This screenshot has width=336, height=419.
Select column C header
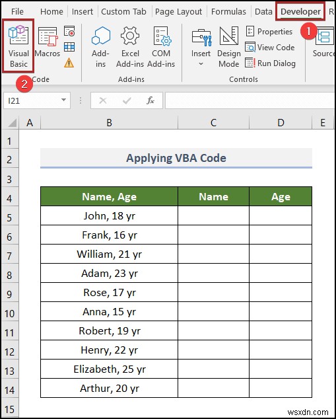point(213,123)
